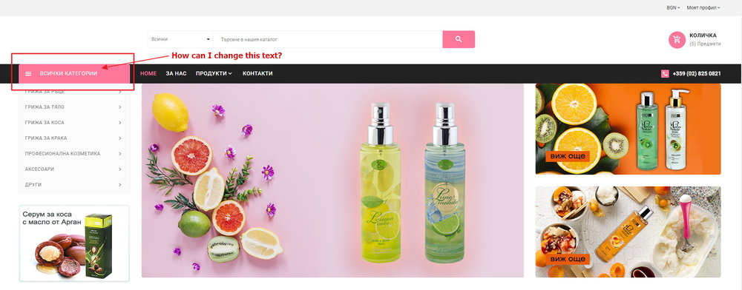Select the АКСЕСОАРИ category
The image size is (742, 290).
(x=73, y=169)
